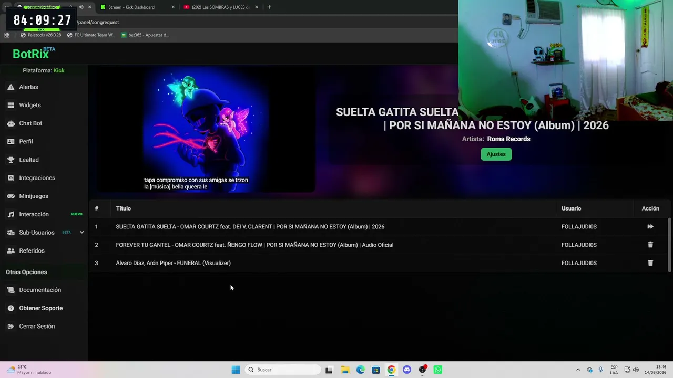The image size is (673, 378).
Task: Click the Task View taskbar icon
Action: coord(329,370)
